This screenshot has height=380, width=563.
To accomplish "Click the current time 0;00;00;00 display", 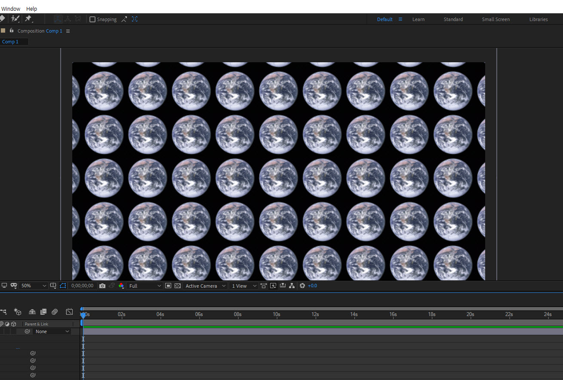I will click(x=82, y=286).
